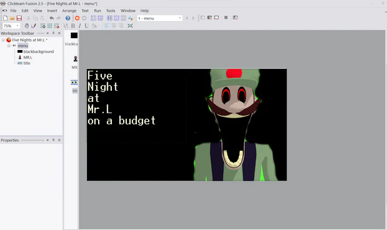Open the Help menu

pos(144,11)
